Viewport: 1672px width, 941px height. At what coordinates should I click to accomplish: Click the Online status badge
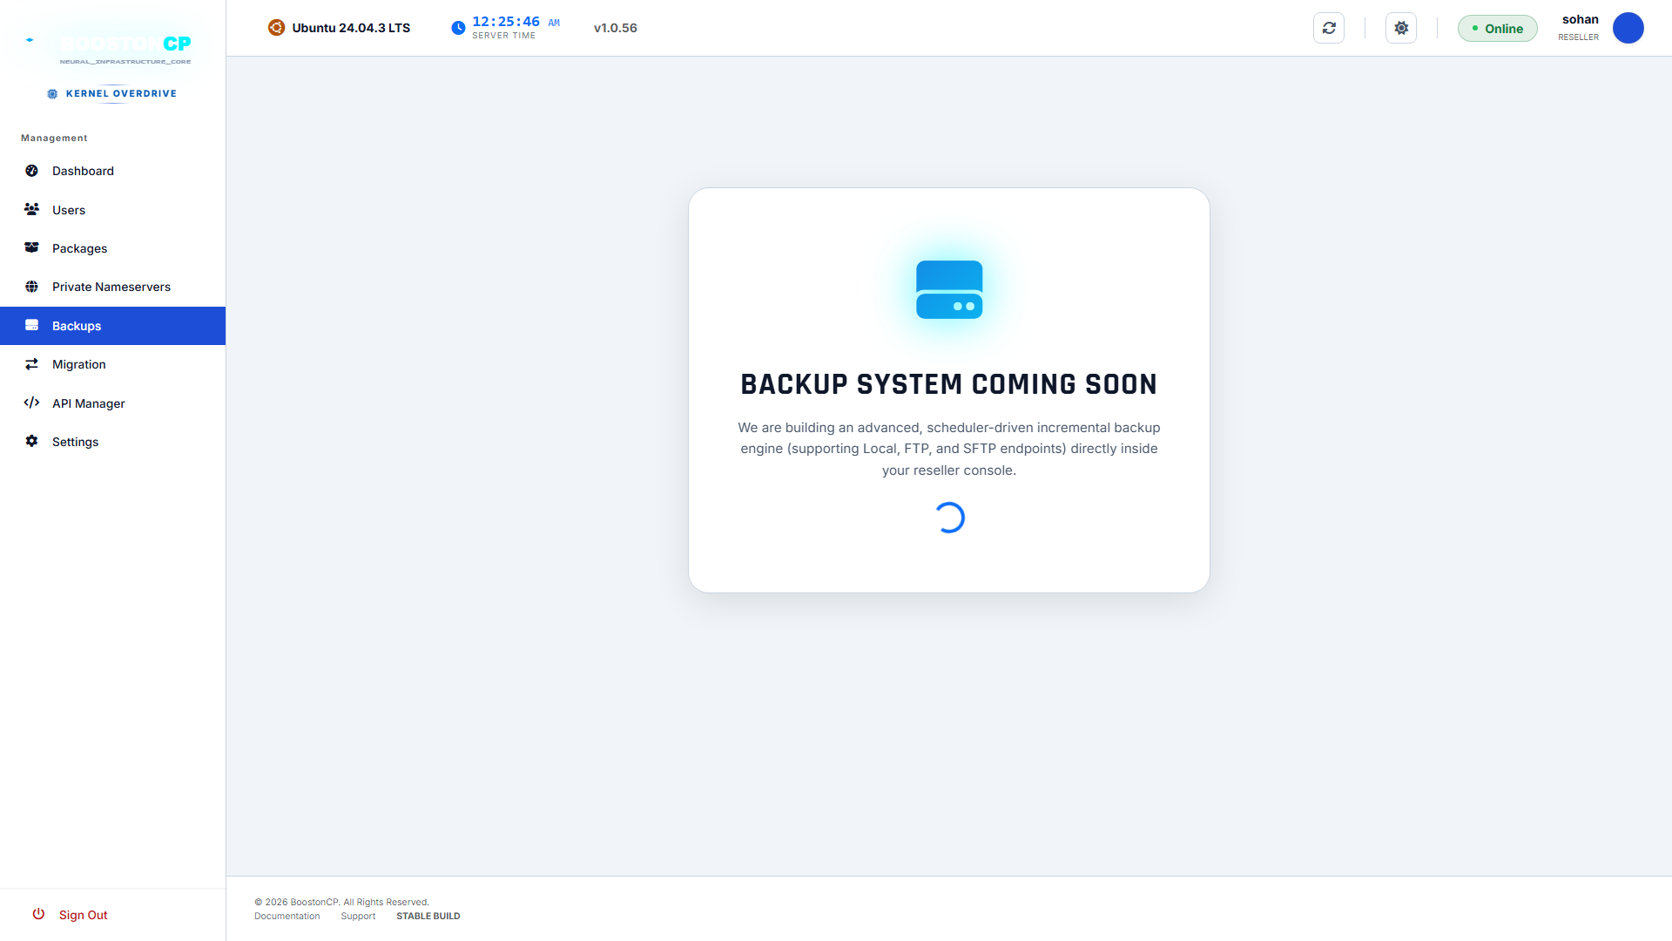(1498, 29)
